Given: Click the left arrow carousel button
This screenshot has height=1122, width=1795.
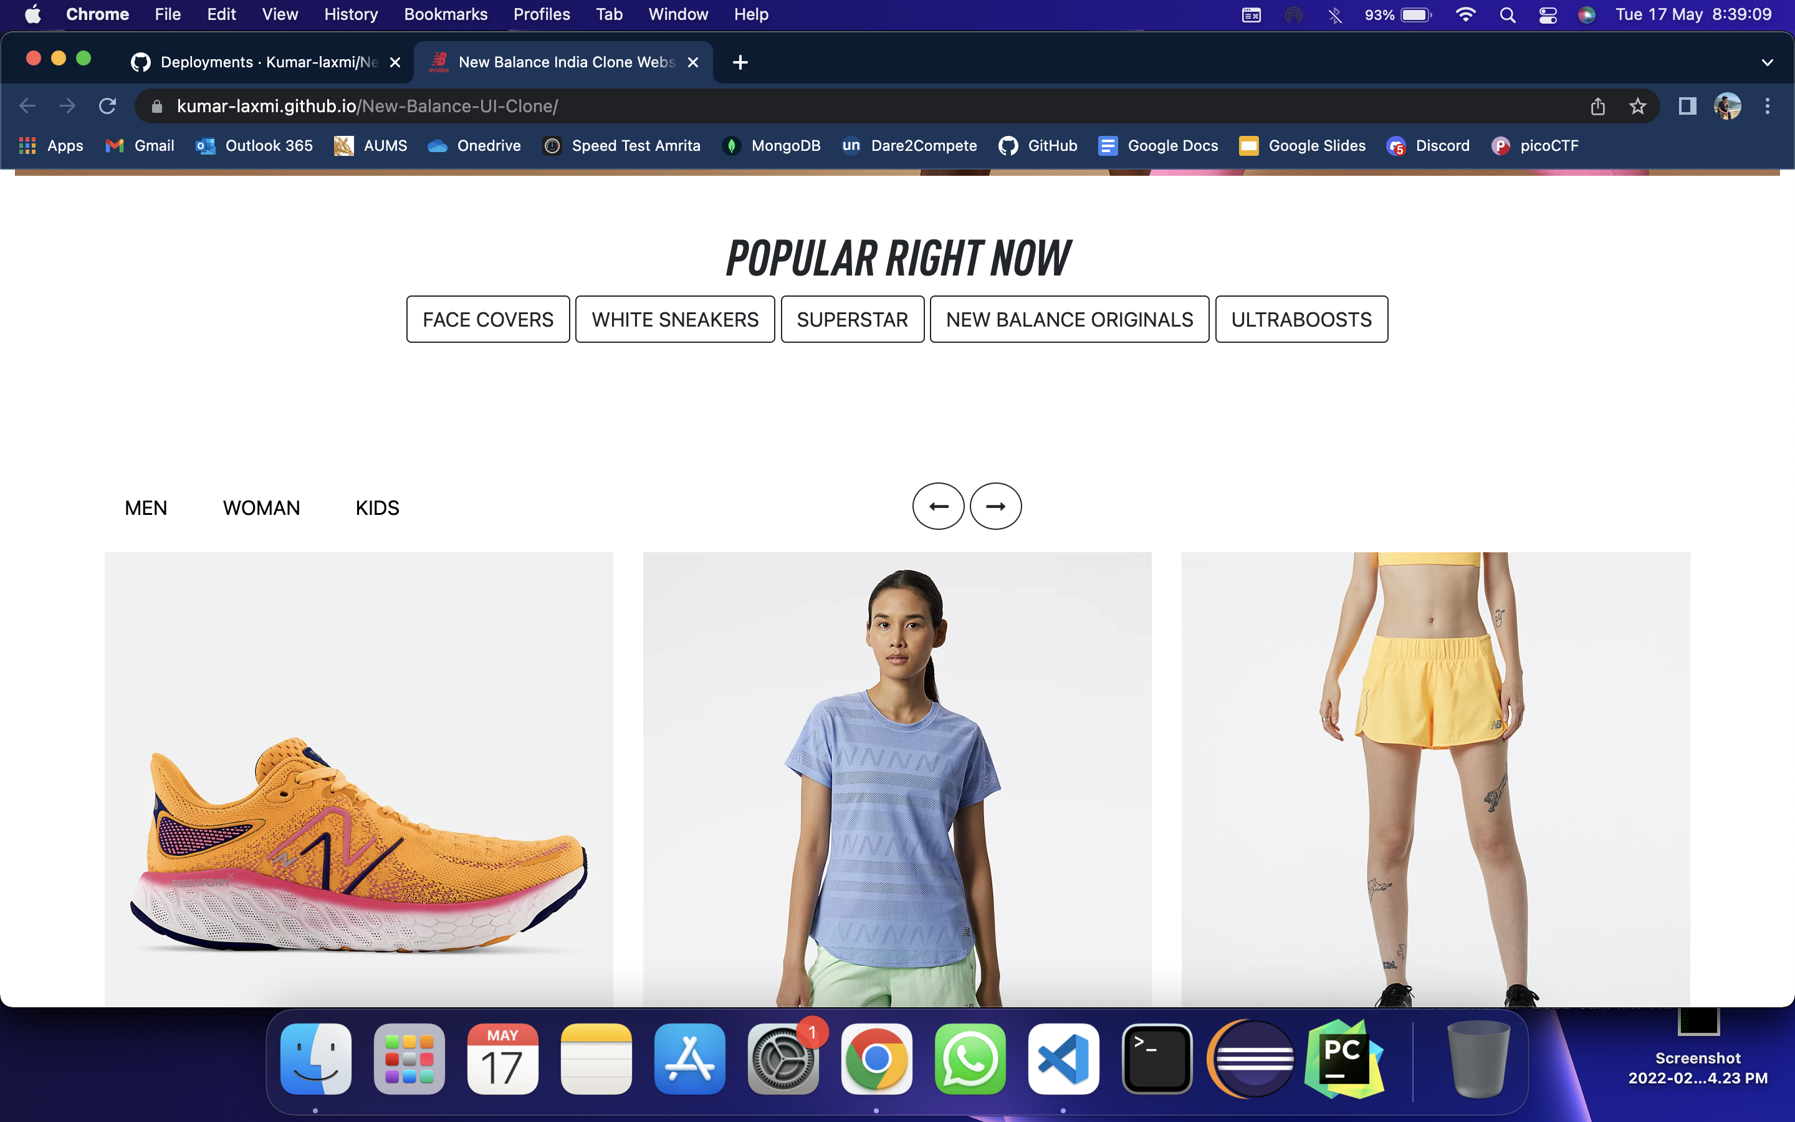Looking at the screenshot, I should [937, 506].
